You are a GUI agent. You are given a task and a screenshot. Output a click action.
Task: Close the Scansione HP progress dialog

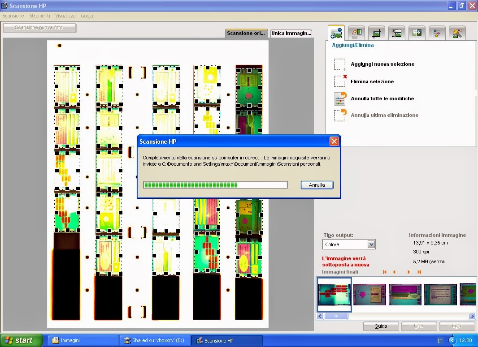pyautogui.click(x=334, y=141)
